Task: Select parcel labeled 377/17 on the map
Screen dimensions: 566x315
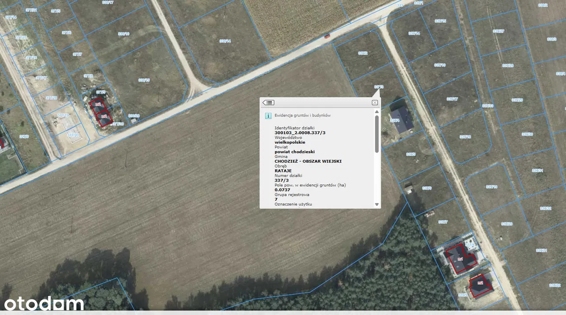Action: [41, 78]
